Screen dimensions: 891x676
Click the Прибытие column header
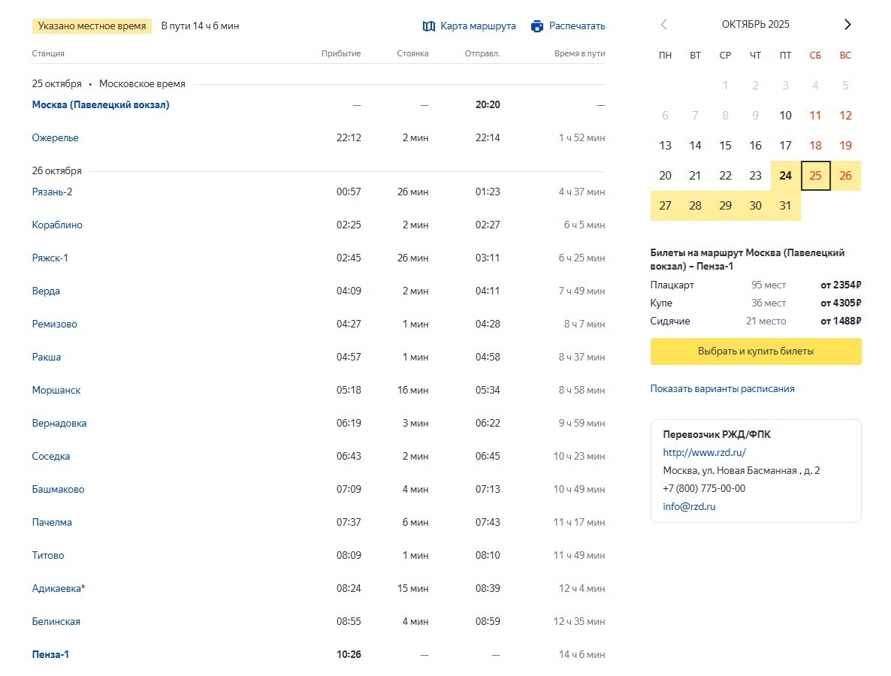coord(341,53)
